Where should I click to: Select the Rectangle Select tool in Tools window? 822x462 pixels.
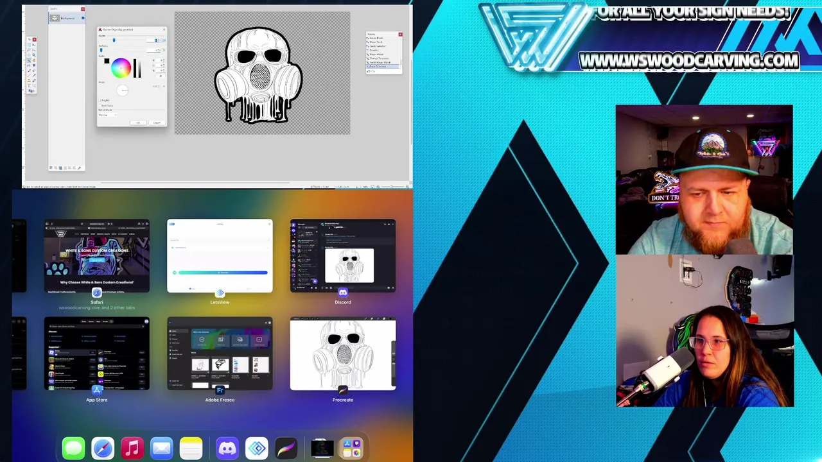click(29, 45)
